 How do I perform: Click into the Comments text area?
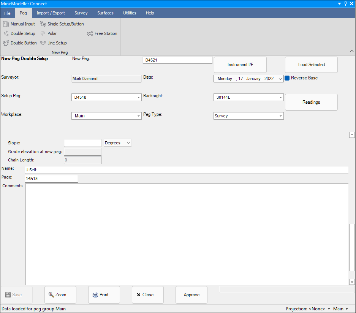click(x=186, y=234)
